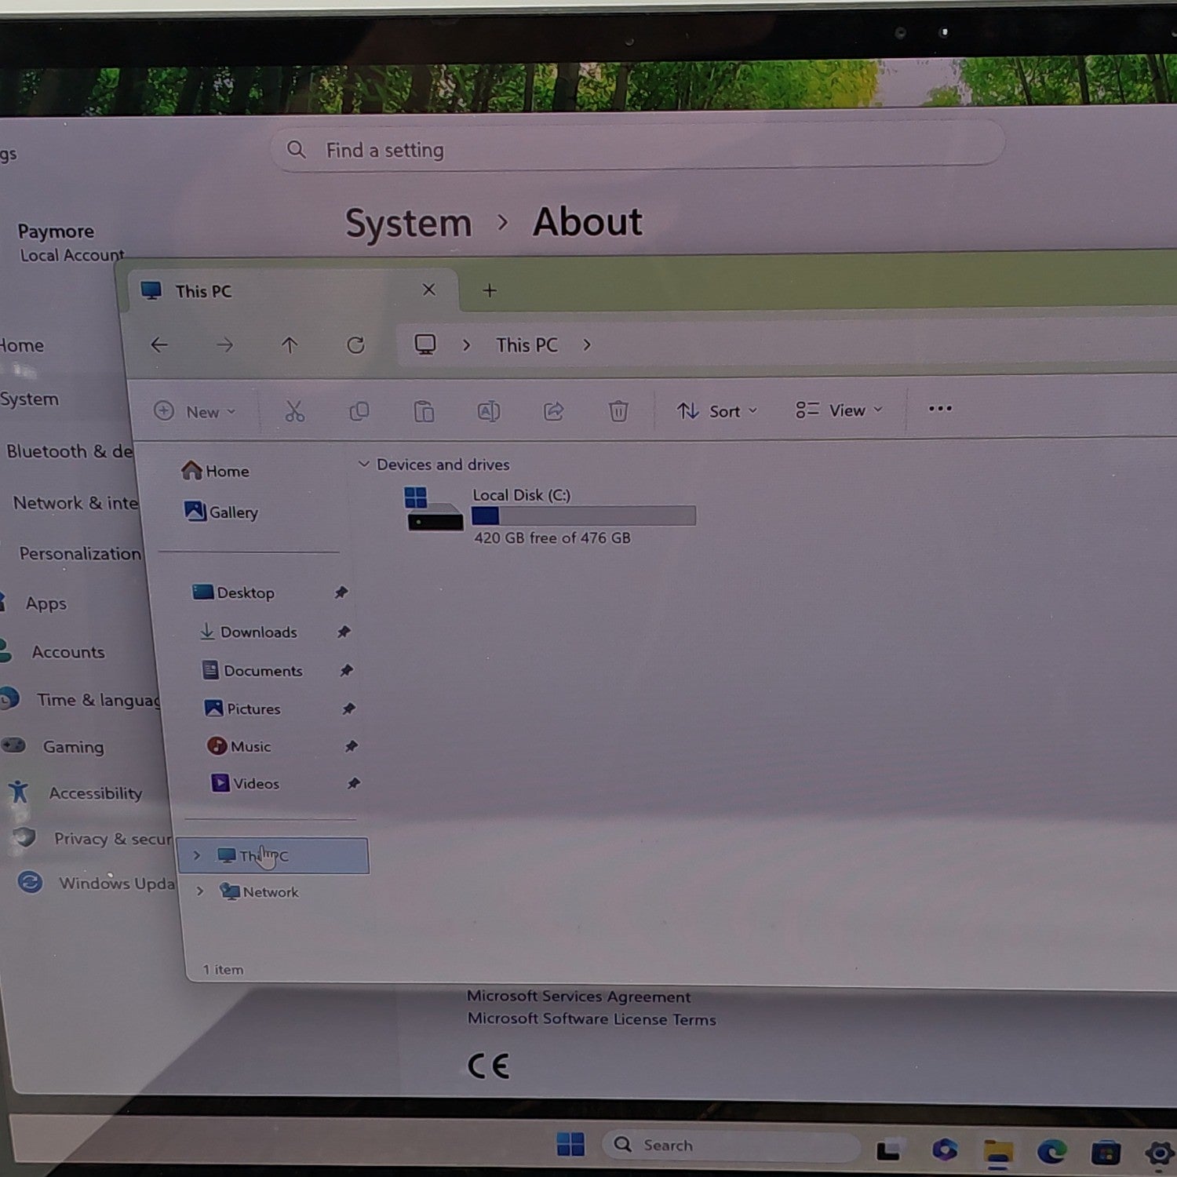The image size is (1177, 1177).
Task: Refresh the This PC view
Action: click(x=355, y=345)
